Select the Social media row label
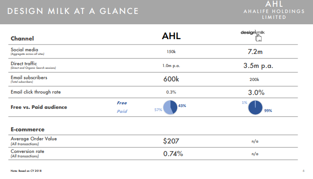This screenshot has width=313, height=179. [x=24, y=49]
